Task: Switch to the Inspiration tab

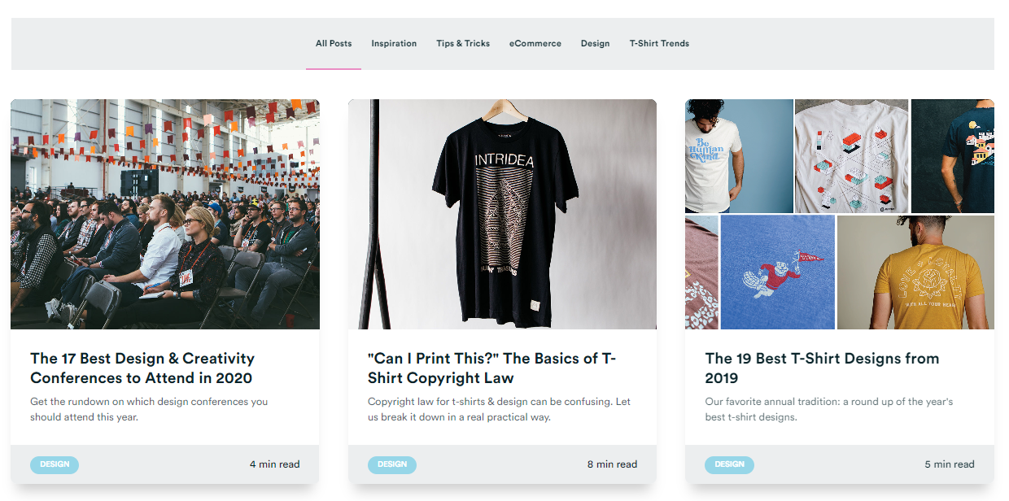Action: click(394, 44)
